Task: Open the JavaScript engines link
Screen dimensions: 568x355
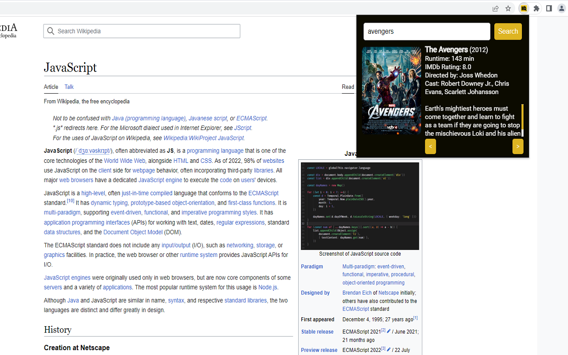Action: point(67,278)
